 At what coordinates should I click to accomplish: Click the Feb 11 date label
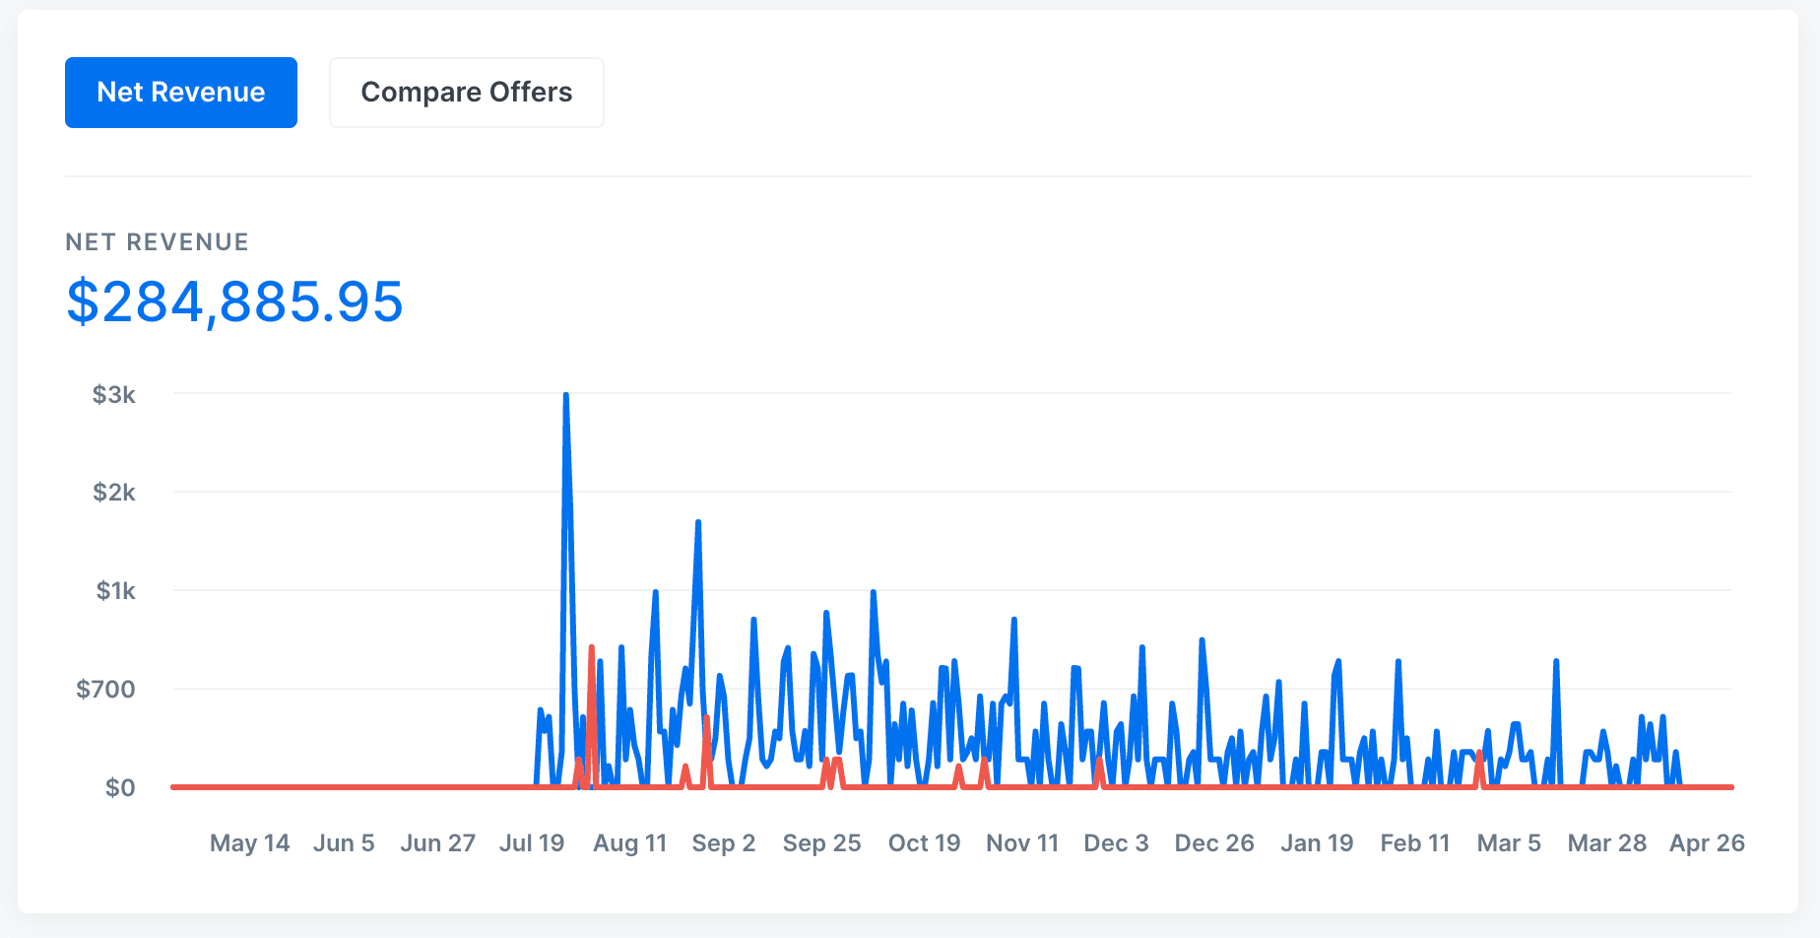point(1415,843)
